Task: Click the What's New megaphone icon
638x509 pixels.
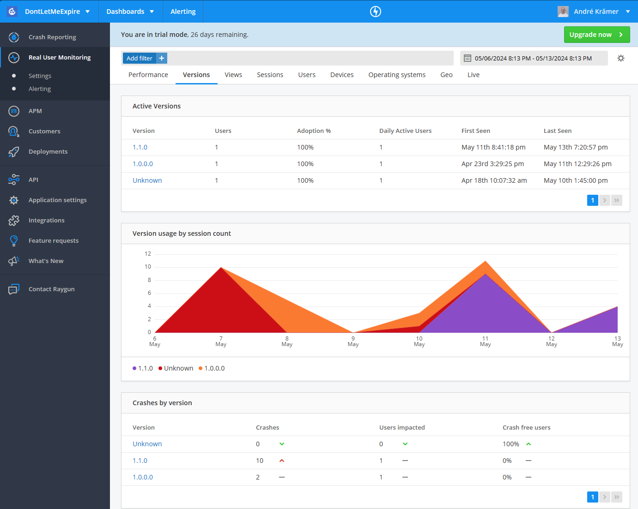Action: (14, 261)
